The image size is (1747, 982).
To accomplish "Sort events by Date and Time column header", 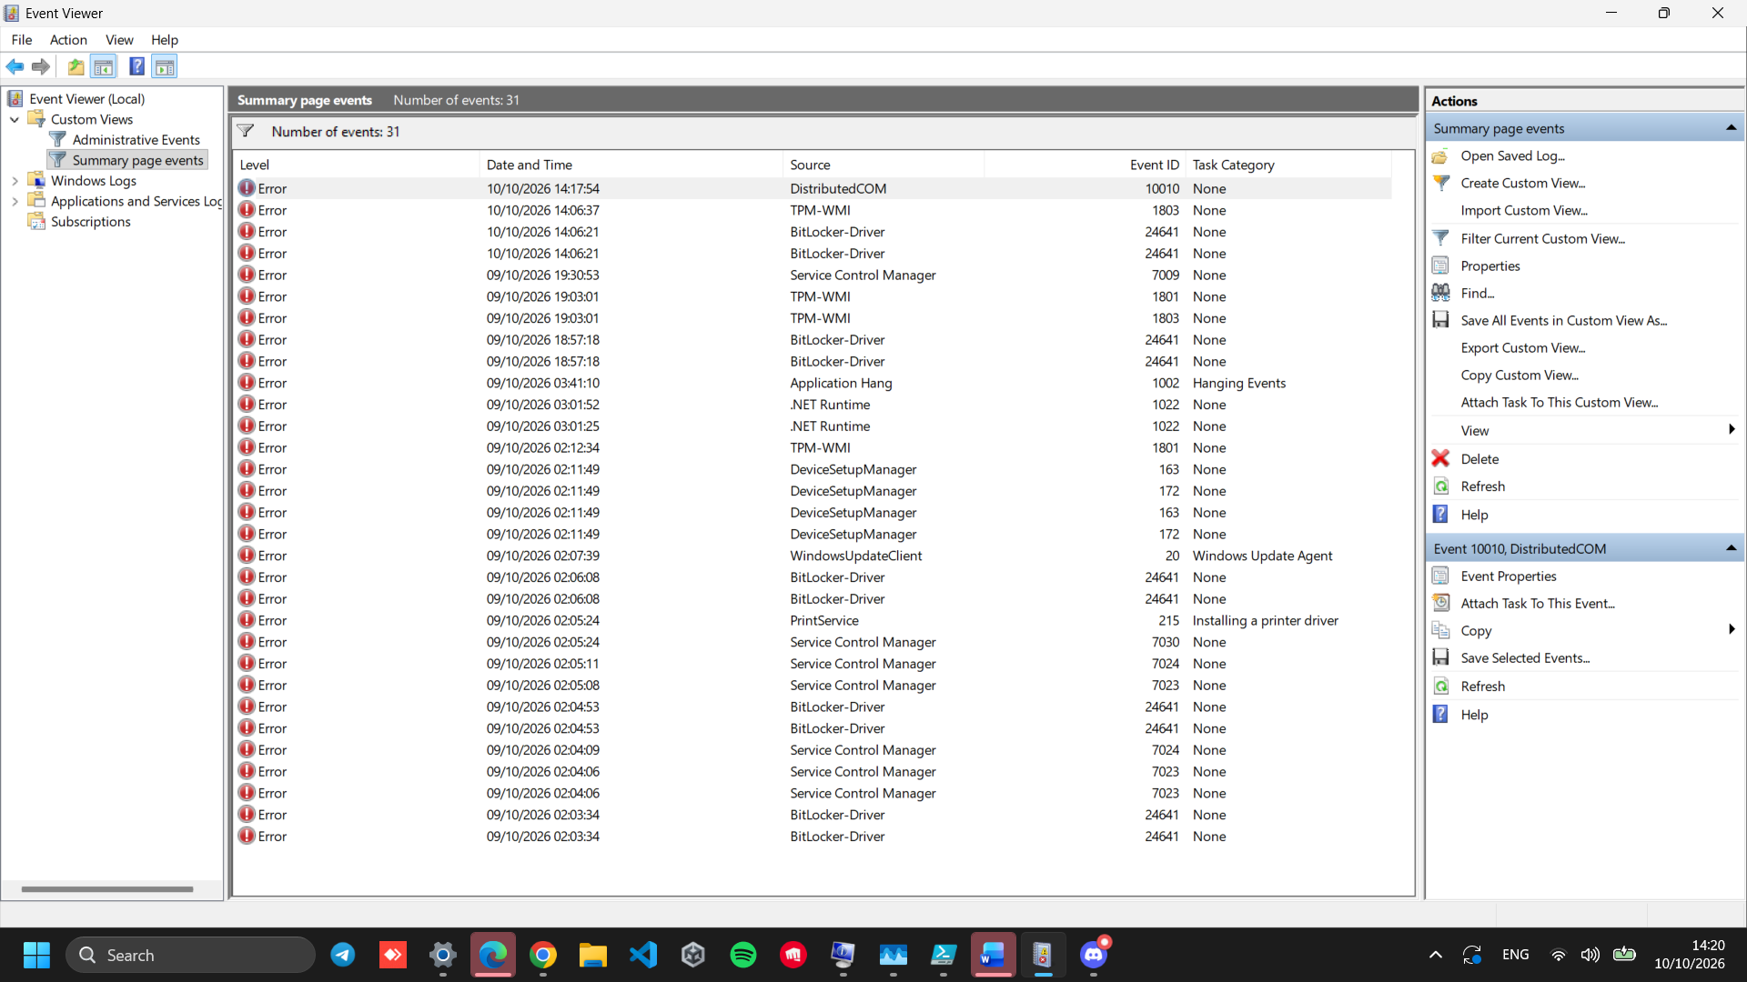I will click(631, 165).
